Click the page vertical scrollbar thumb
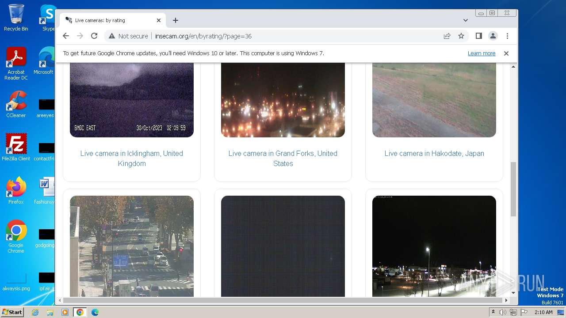Image resolution: width=566 pixels, height=318 pixels. tap(513, 189)
